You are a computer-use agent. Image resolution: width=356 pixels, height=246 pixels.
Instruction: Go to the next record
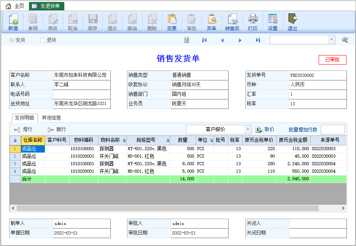[x=240, y=40]
